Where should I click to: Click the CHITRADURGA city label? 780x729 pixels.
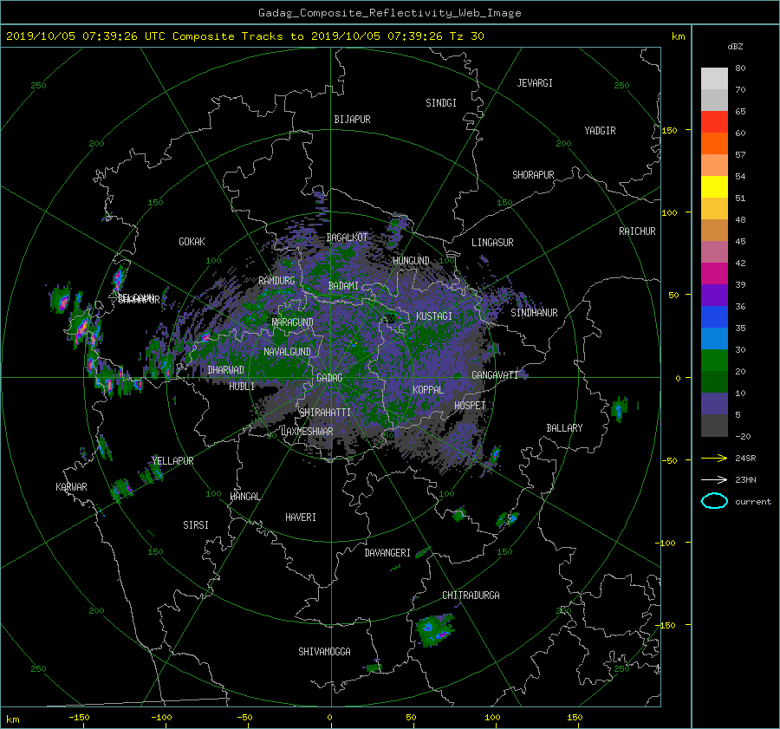(x=471, y=596)
